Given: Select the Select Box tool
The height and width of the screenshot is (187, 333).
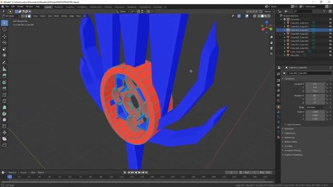Looking at the screenshot, I should click(x=5, y=23).
